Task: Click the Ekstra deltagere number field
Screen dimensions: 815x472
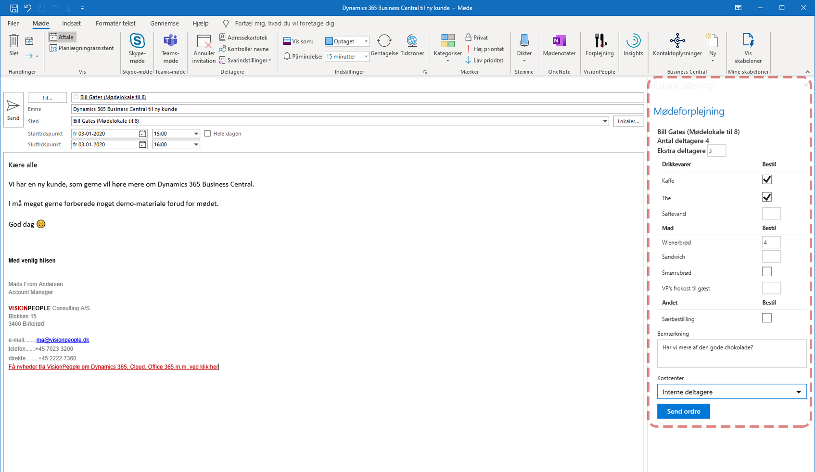Action: point(716,151)
